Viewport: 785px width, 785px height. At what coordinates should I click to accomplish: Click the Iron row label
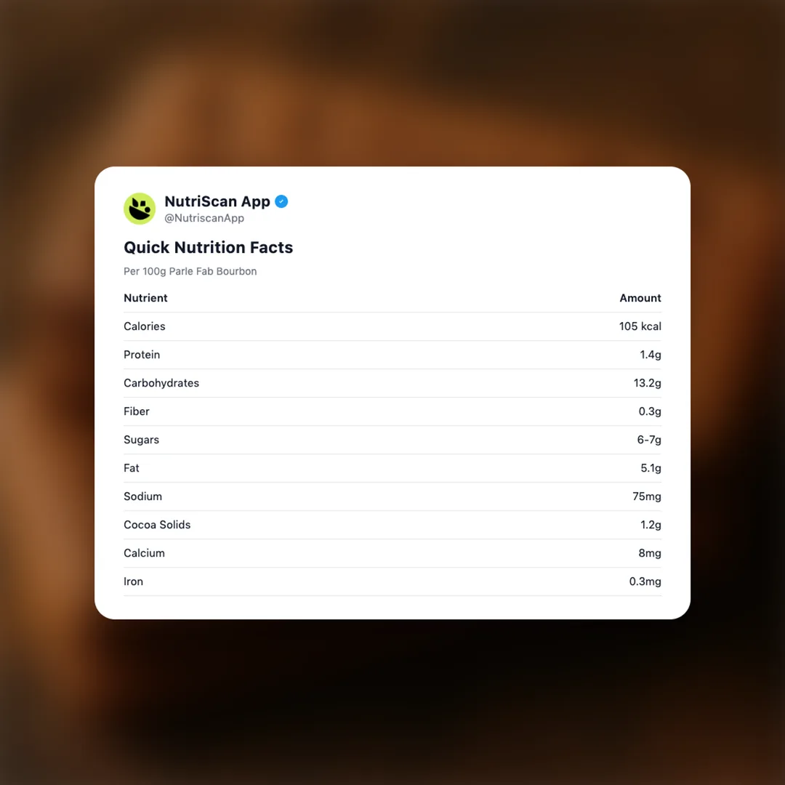coord(133,581)
